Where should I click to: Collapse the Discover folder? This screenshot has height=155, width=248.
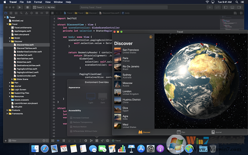point(10,41)
